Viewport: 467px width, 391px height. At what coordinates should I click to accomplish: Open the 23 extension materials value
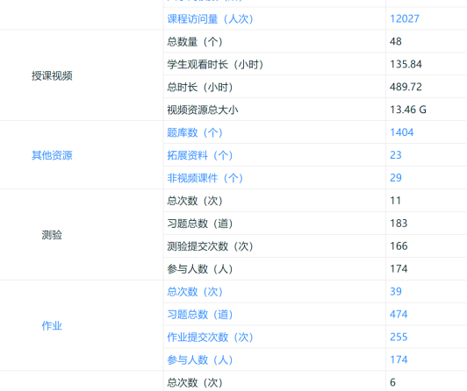coord(396,155)
